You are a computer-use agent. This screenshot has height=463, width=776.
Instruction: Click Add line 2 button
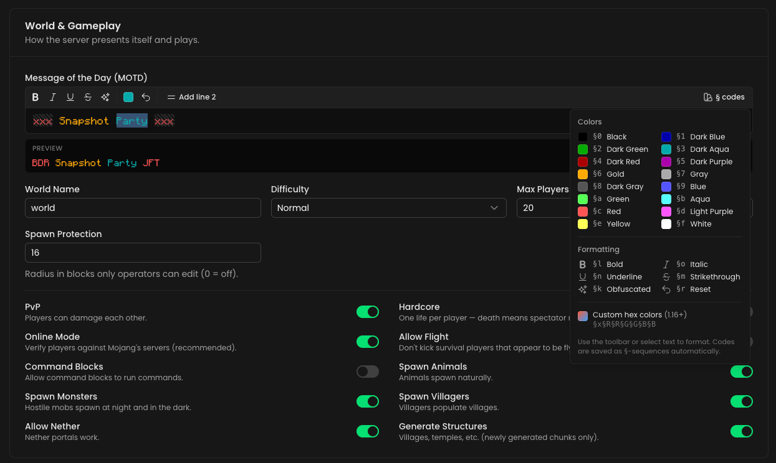(x=192, y=97)
